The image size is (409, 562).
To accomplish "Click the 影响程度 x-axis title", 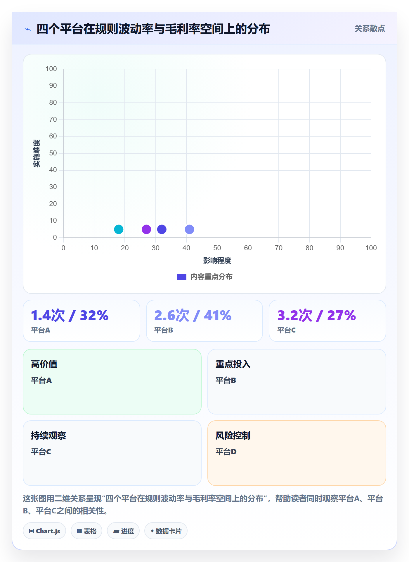I will coord(217,261).
